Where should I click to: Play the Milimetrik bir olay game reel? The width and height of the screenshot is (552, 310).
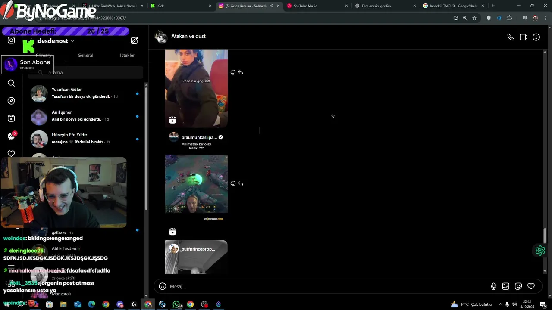196,184
